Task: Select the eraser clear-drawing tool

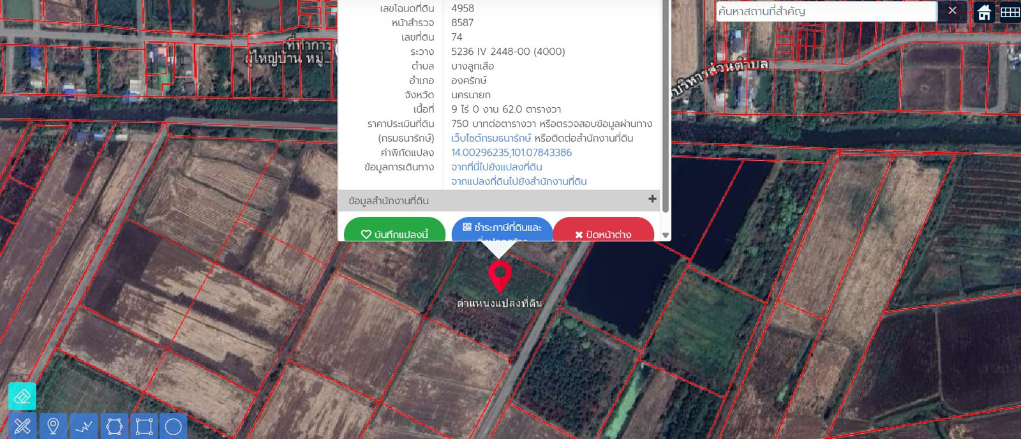Action: 22,396
